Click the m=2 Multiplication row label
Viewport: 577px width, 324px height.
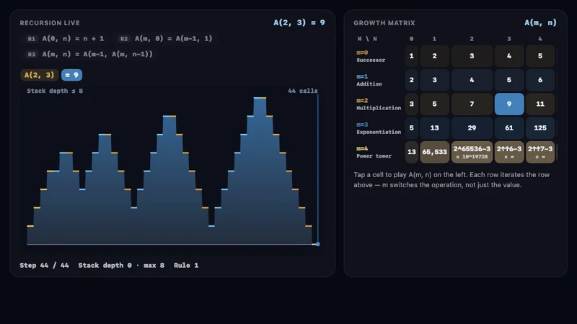pos(378,104)
